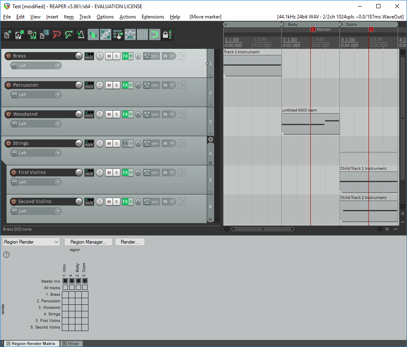Mute the Brass track
Viewport: 407px width, 347px height.
pos(109,56)
